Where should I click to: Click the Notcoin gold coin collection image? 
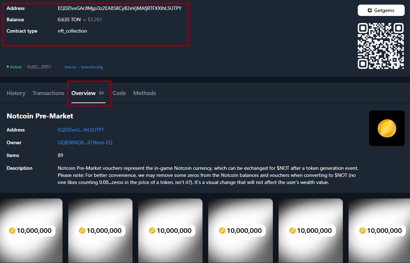(387, 128)
